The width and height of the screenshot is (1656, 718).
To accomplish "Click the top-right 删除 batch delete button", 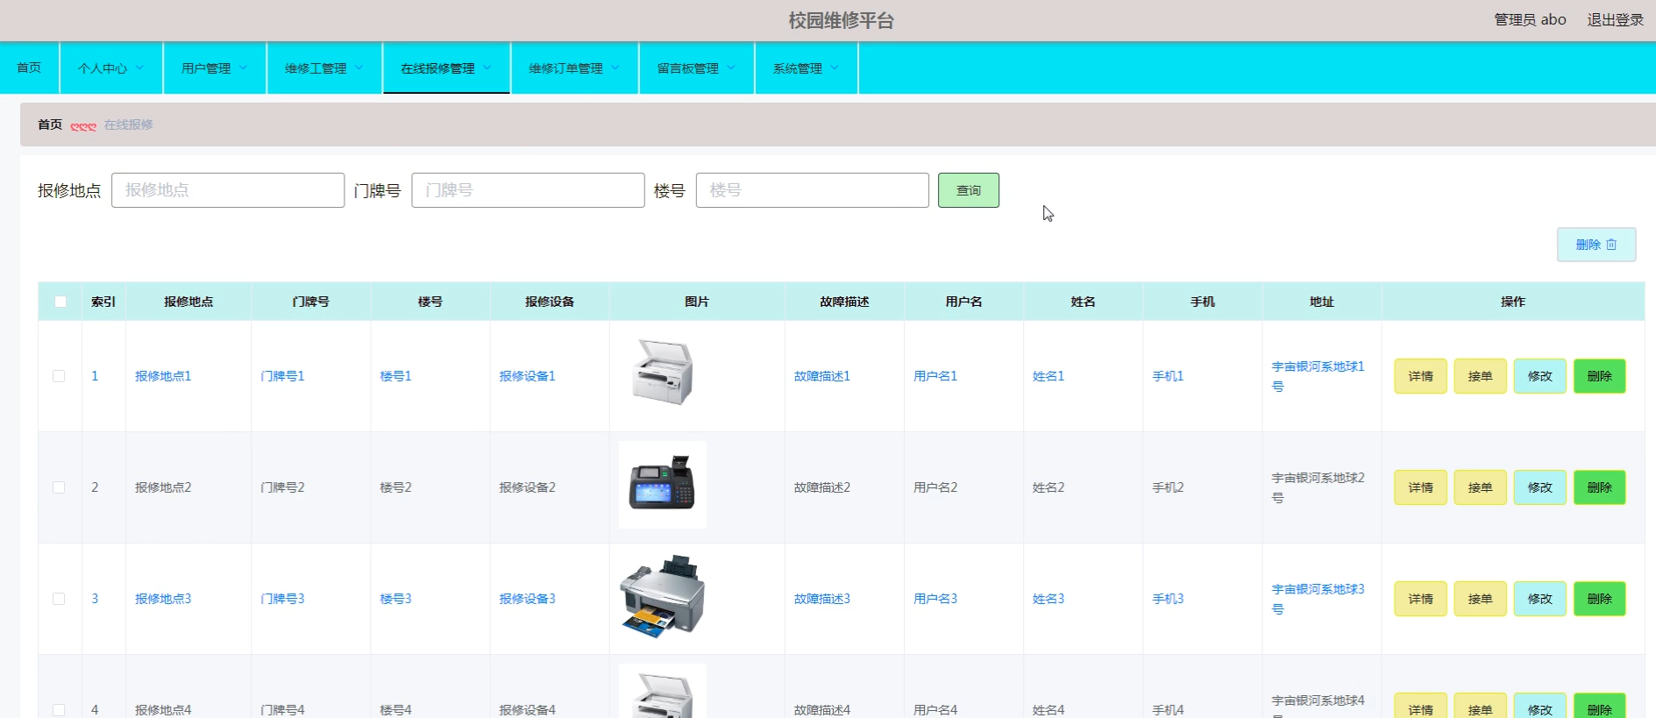I will coord(1596,245).
